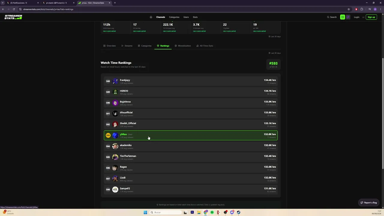Switch to the Categories channel tab

(145, 46)
